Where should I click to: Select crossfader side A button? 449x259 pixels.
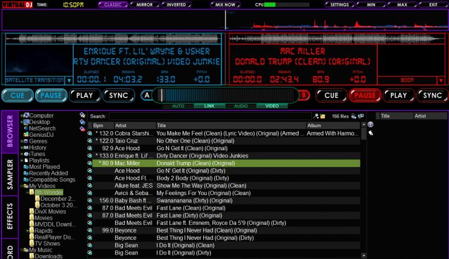point(147,95)
